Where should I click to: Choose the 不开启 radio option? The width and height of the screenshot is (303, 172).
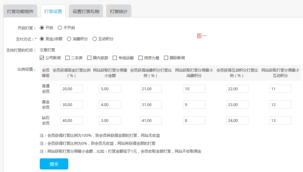[60, 28]
